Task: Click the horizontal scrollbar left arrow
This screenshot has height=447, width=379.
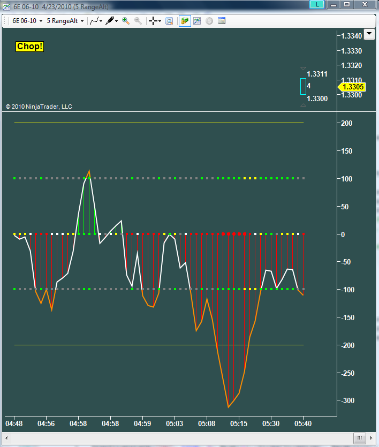Action: click(6, 437)
